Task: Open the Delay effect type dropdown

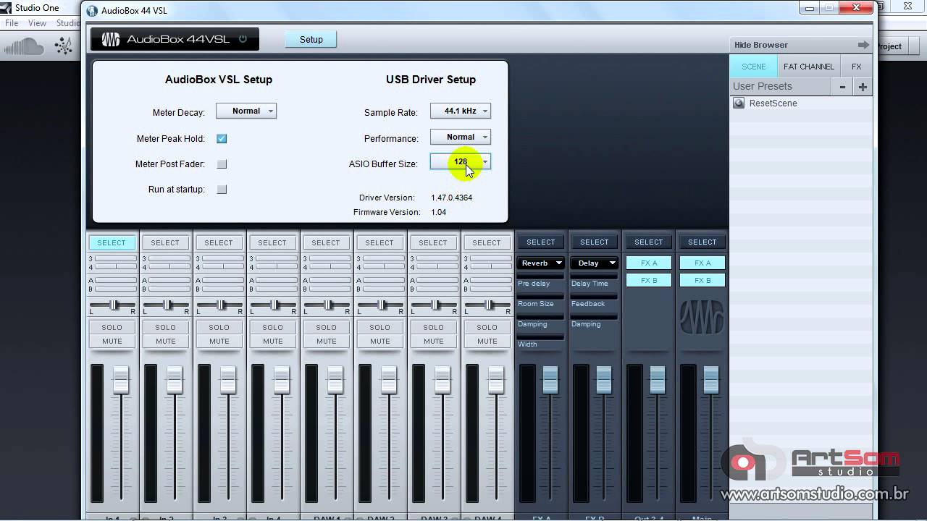Action: [x=594, y=263]
